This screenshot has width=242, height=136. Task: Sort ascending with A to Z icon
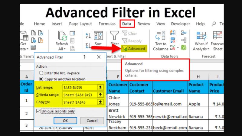point(88,35)
